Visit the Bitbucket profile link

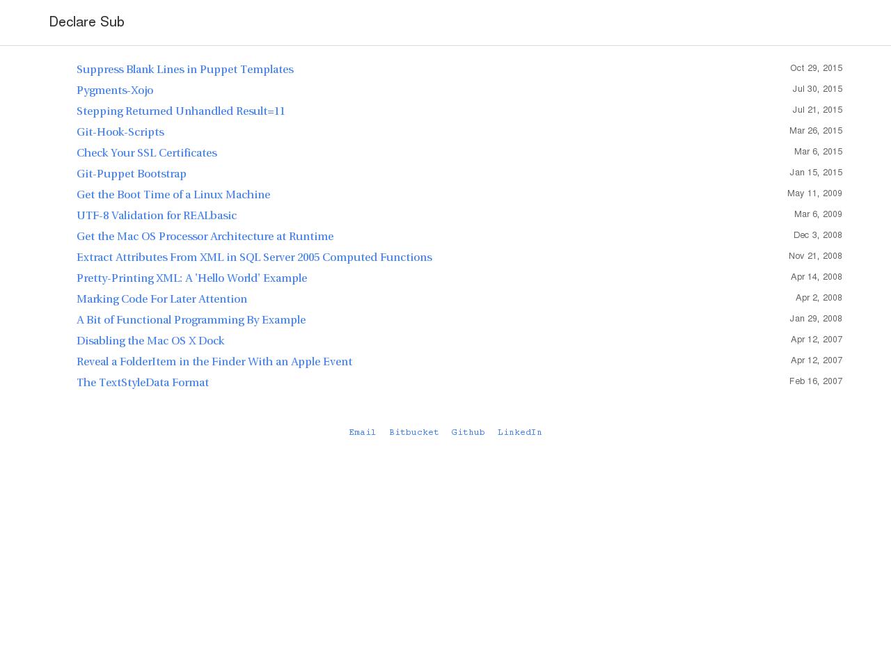pyautogui.click(x=413, y=433)
